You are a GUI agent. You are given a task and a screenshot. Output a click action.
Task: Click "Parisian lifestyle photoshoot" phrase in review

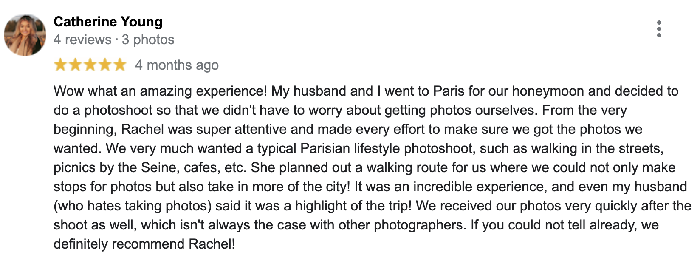[x=387, y=149]
